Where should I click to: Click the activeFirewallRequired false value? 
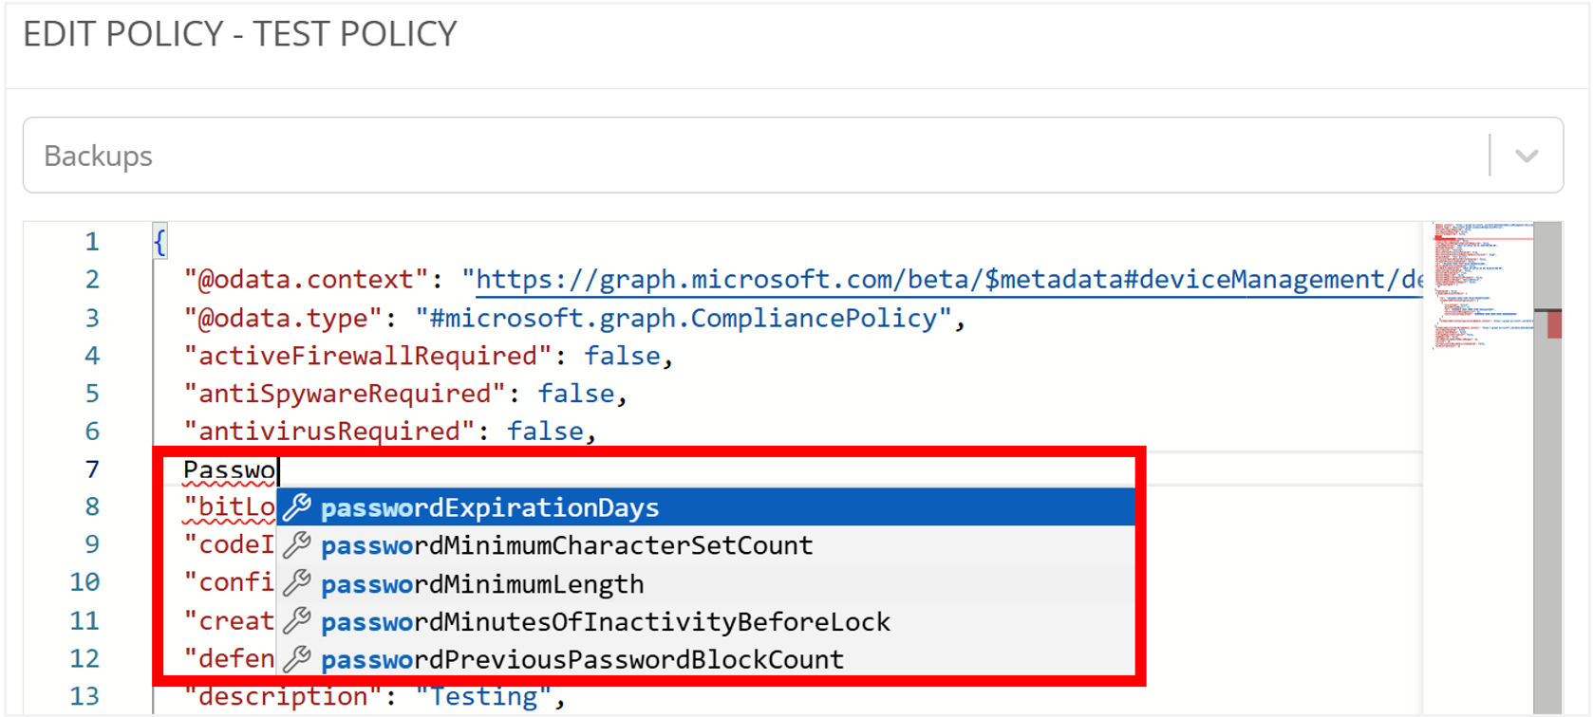[x=622, y=356]
